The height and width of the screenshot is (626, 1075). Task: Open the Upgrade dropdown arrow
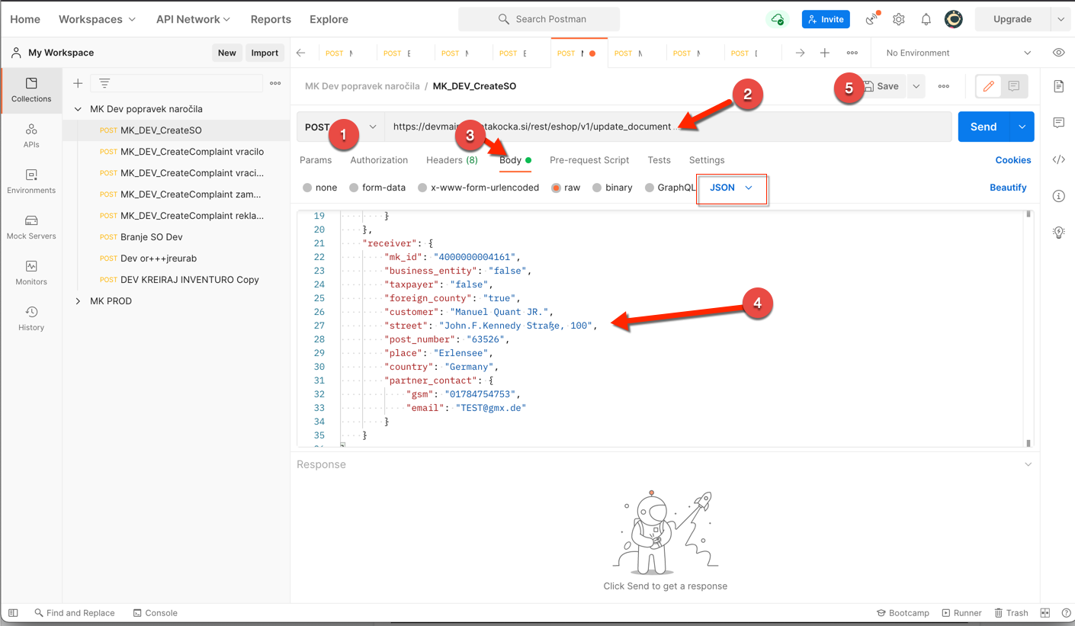[x=1061, y=19]
